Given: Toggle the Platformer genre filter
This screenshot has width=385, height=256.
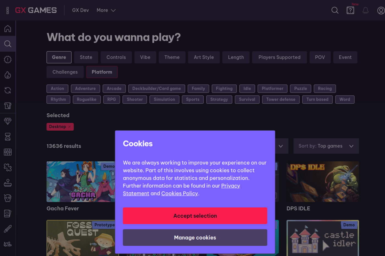Looking at the screenshot, I should point(273,89).
